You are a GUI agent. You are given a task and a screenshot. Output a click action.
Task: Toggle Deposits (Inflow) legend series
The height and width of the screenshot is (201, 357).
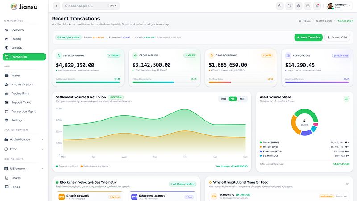coord(66,166)
